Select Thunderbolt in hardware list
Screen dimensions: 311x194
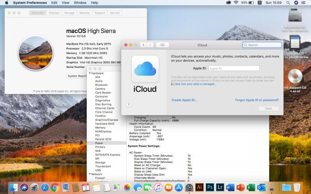103,166
